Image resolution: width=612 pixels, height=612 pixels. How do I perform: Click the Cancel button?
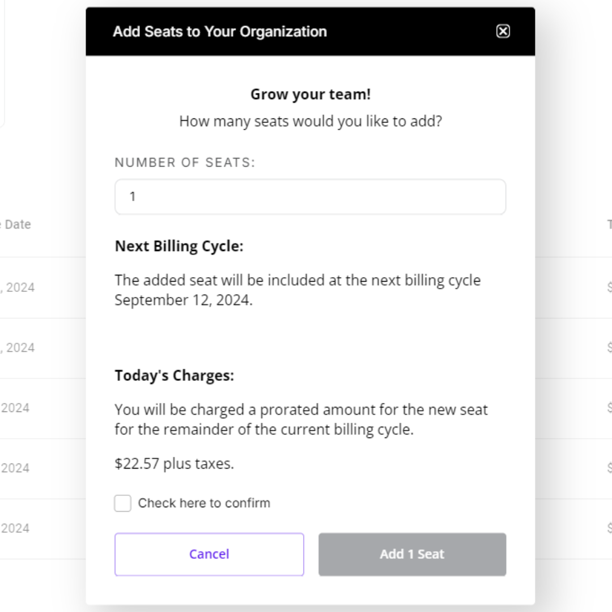(x=209, y=554)
